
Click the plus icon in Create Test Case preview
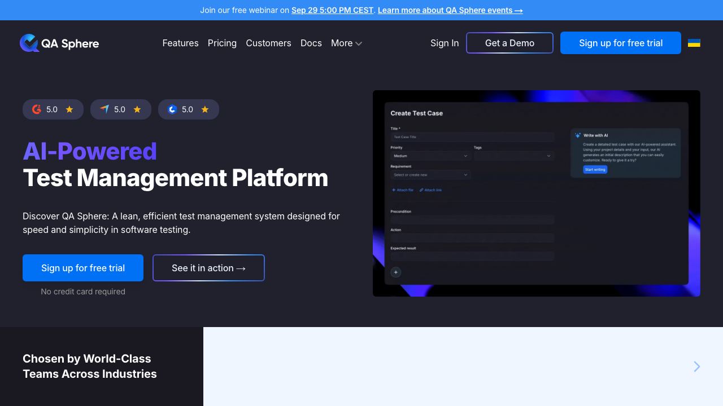click(396, 272)
